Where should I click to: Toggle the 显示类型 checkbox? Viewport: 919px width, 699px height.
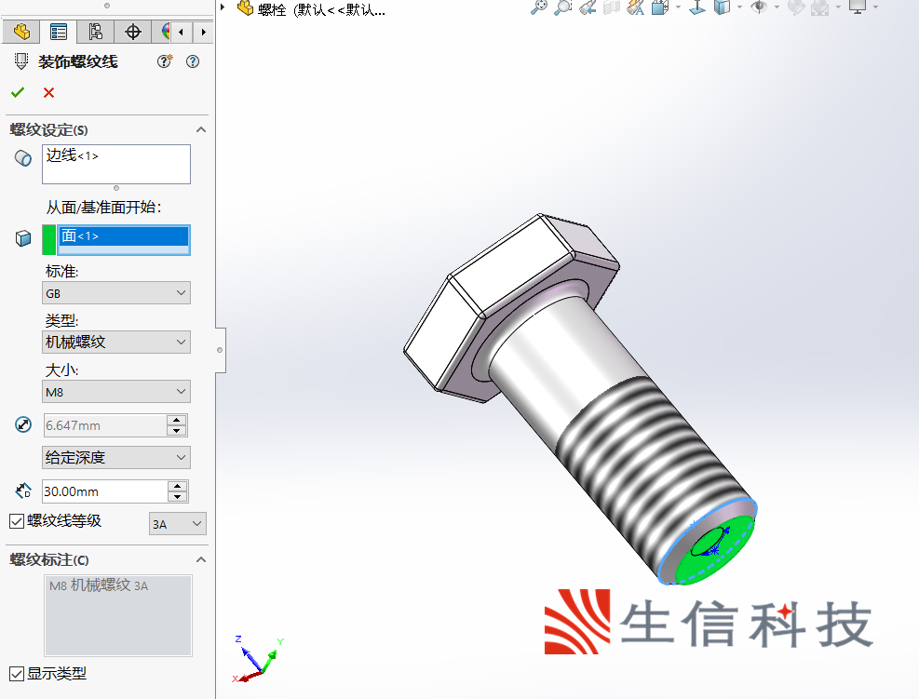[17, 673]
